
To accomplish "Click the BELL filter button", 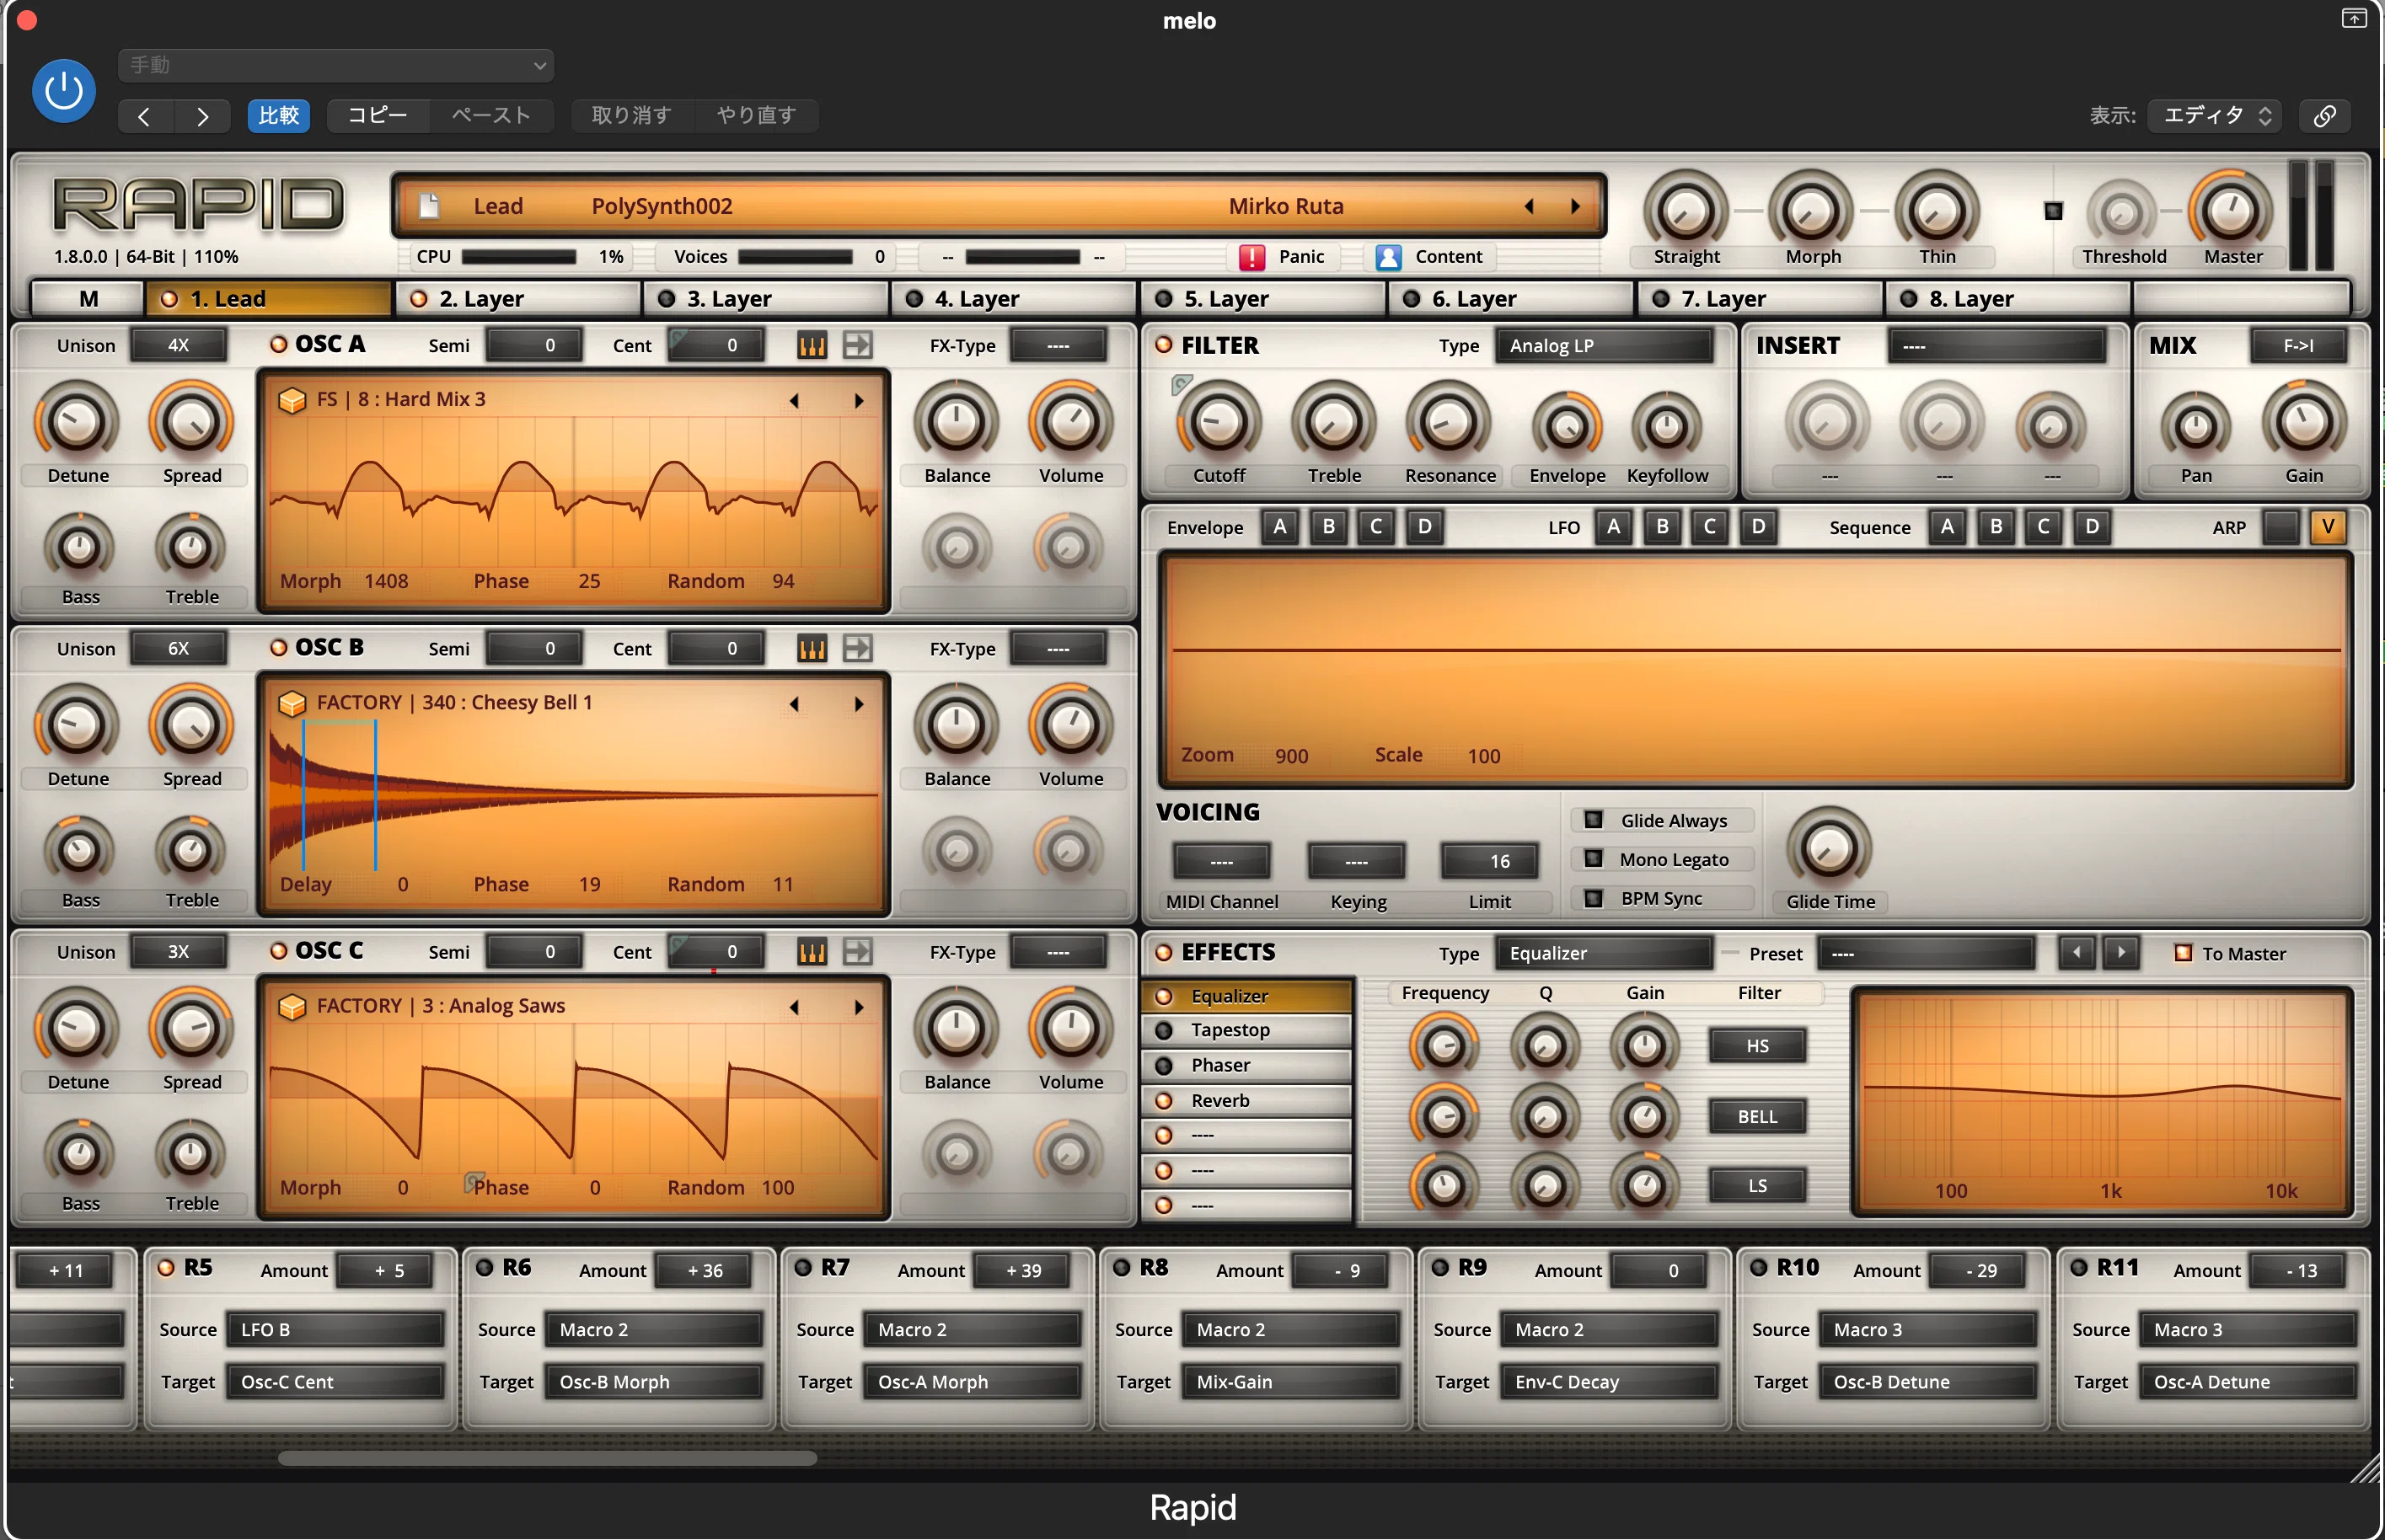I will pyautogui.click(x=1758, y=1116).
